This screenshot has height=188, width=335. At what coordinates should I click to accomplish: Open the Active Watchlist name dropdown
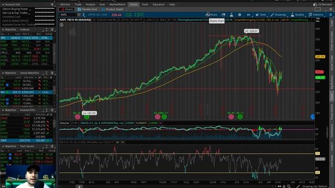(x=29, y=73)
